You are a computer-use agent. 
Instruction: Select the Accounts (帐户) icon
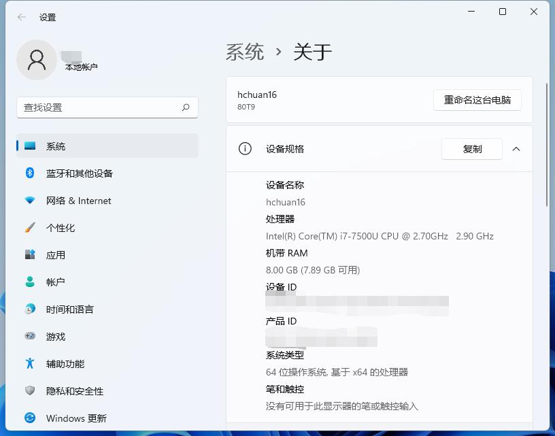click(x=29, y=282)
